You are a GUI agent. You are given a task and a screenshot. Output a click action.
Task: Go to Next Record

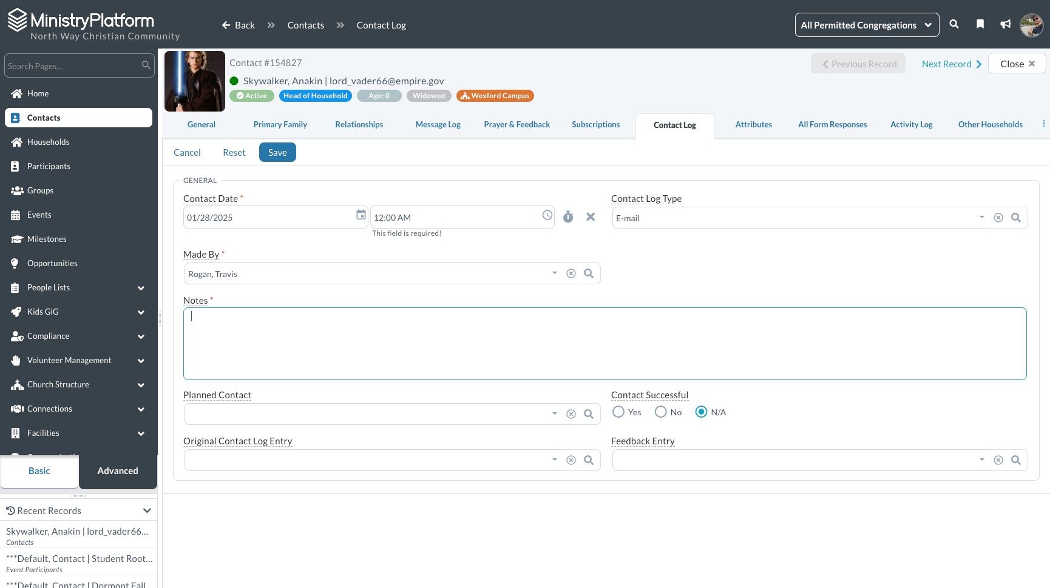pos(952,64)
